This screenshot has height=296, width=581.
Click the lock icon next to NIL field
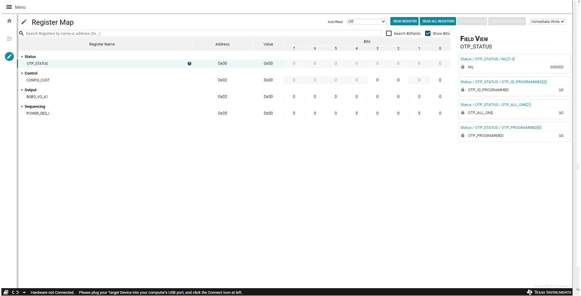point(463,67)
